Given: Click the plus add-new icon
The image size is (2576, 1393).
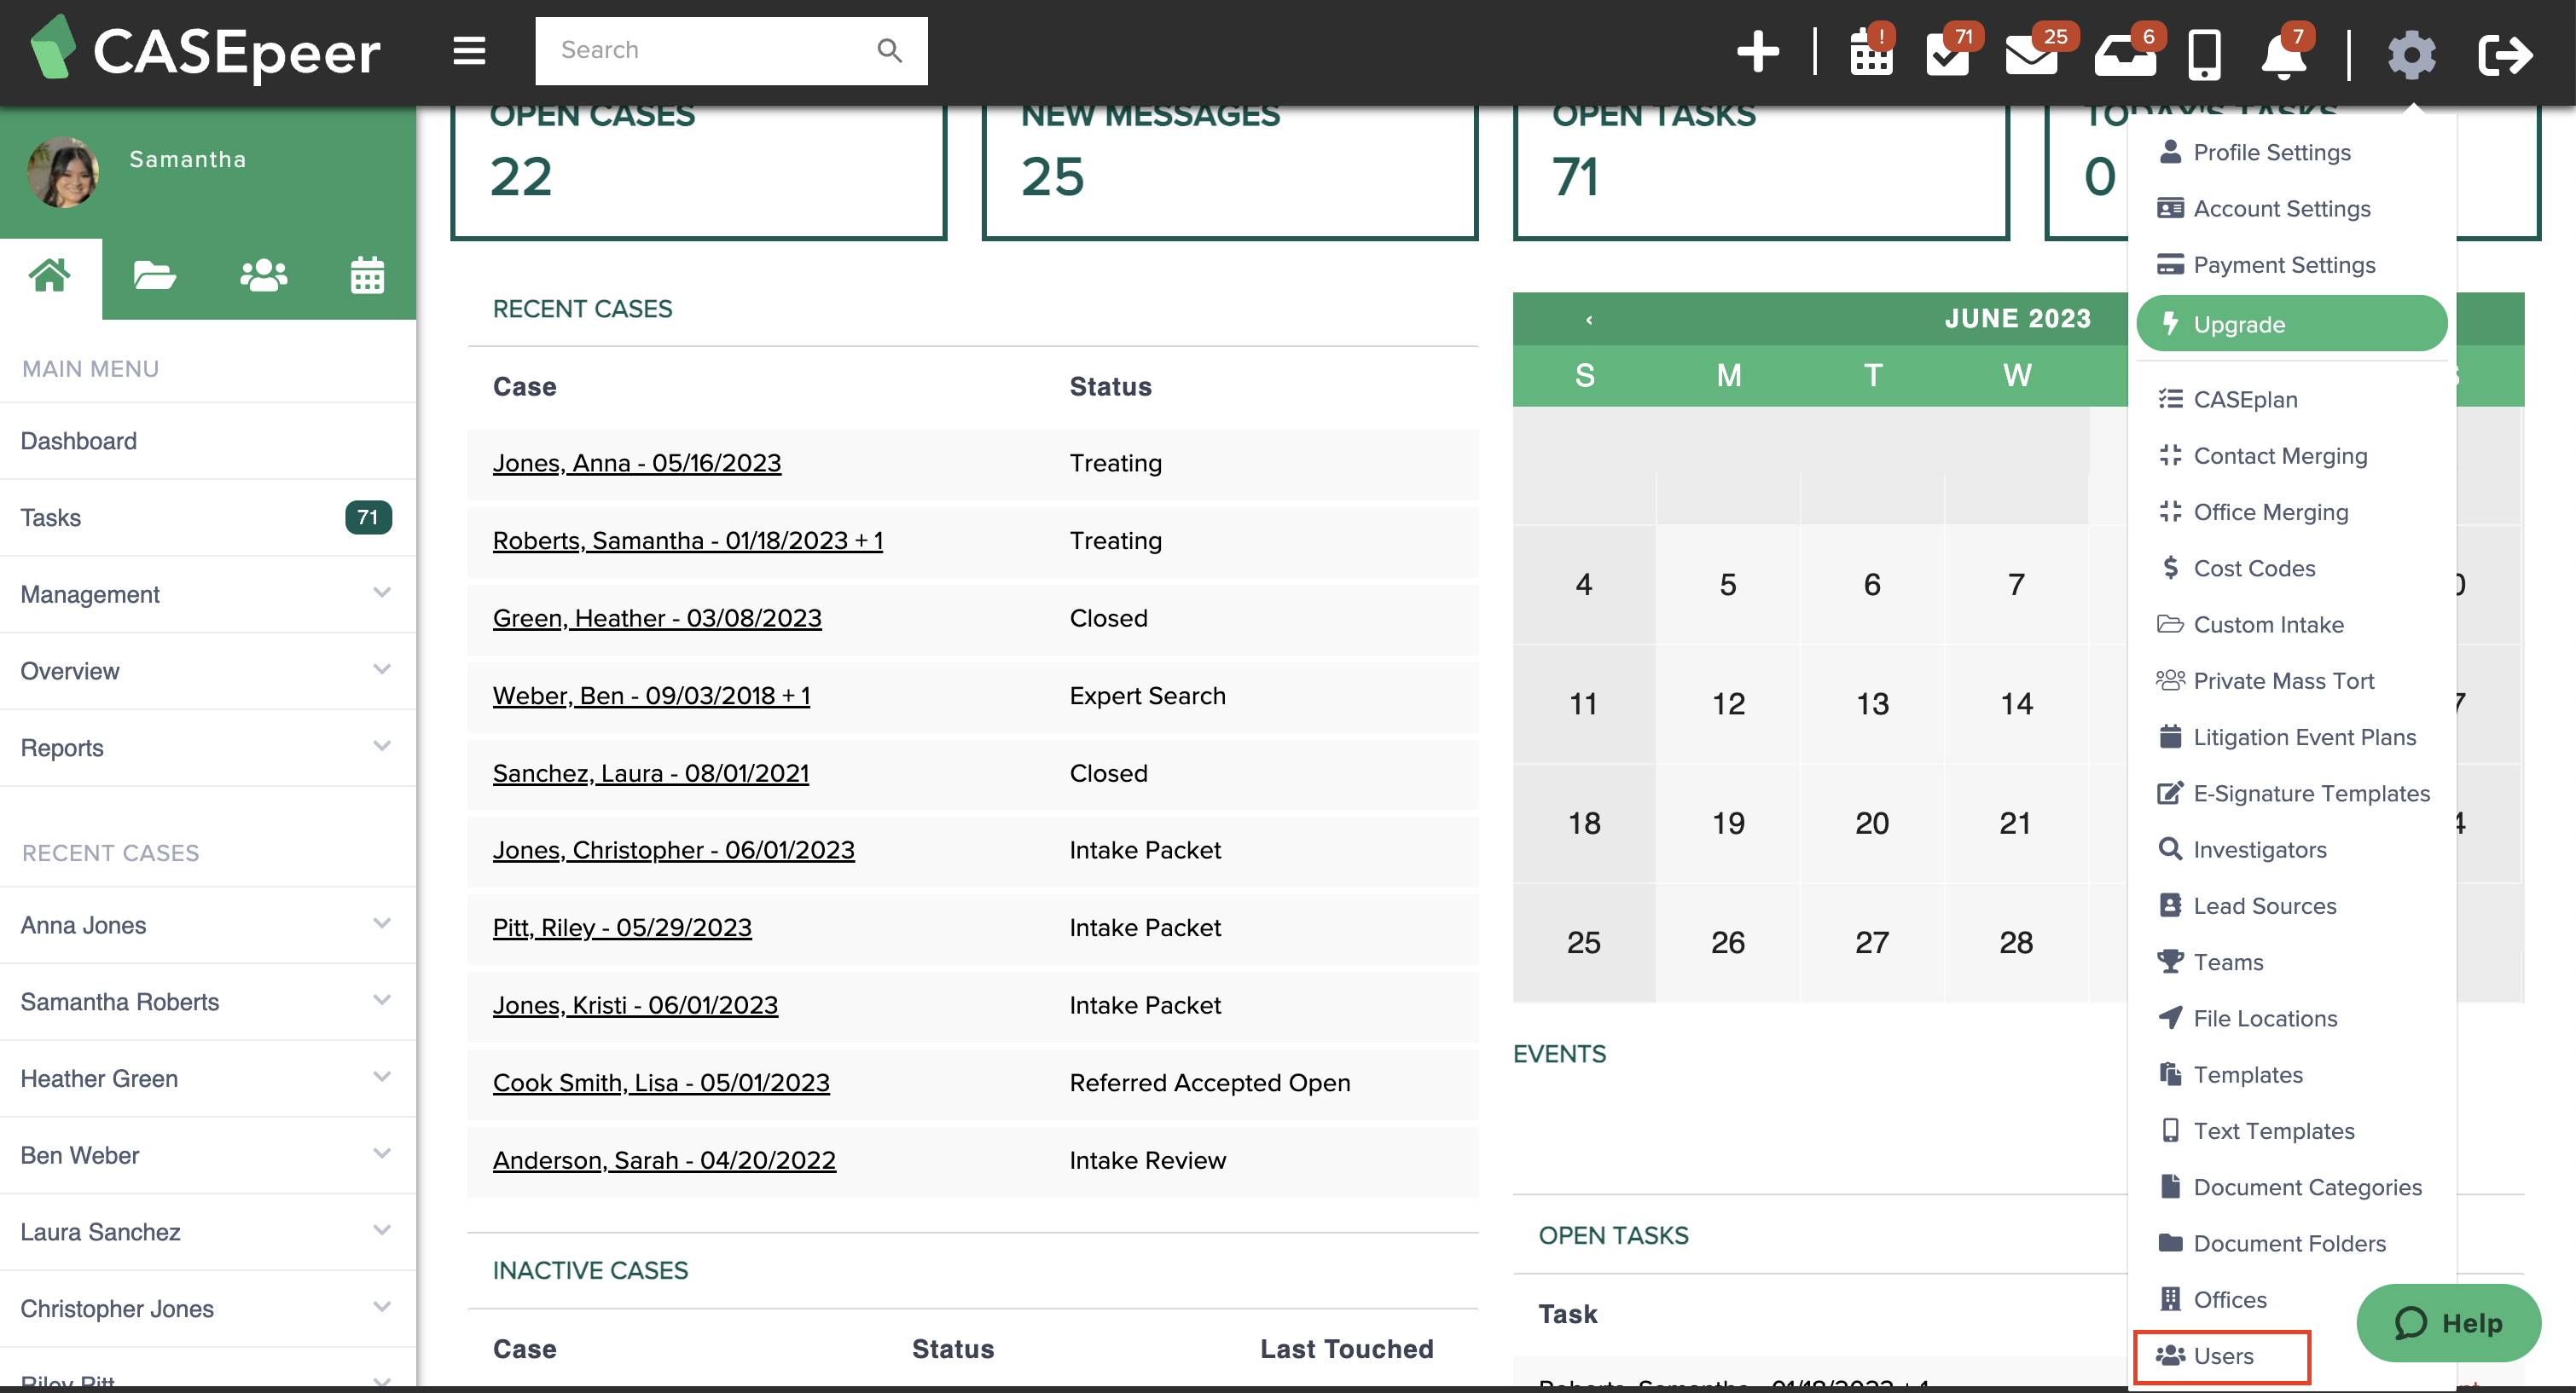Looking at the screenshot, I should click(1757, 52).
